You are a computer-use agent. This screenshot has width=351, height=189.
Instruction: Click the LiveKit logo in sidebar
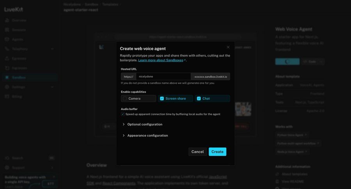tap(13, 9)
